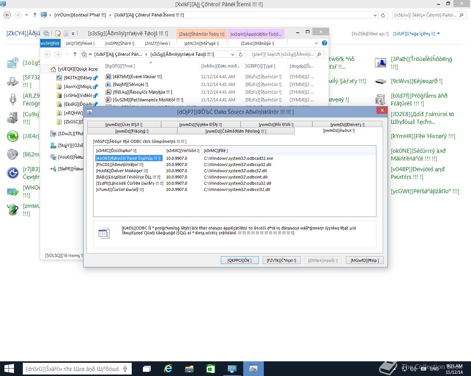Open File Explorer from taskbar
471x376 pixels.
click(189, 369)
